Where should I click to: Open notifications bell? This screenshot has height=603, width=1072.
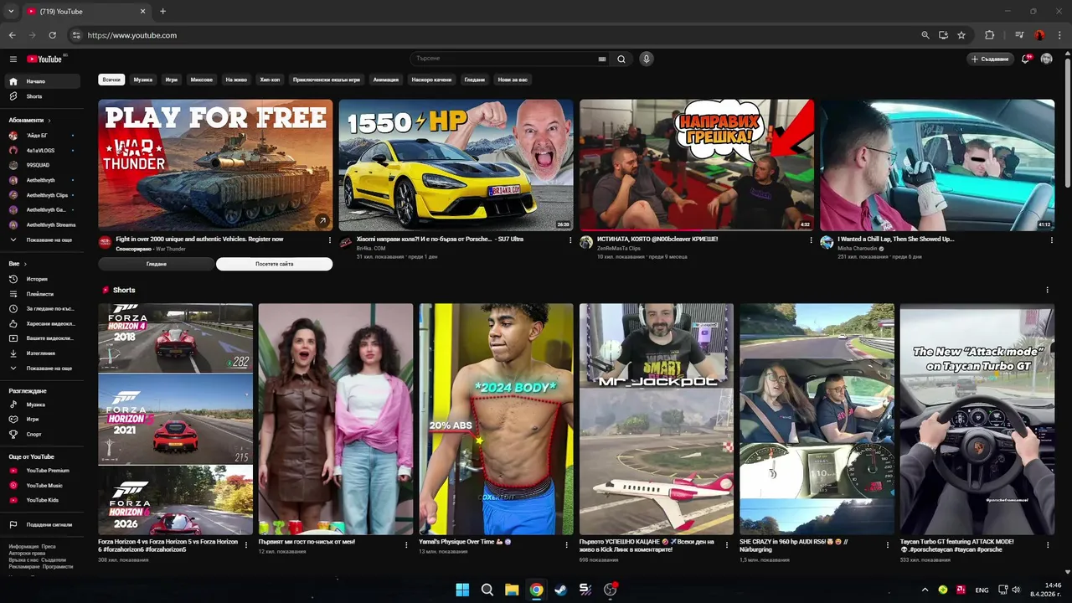point(1025,59)
